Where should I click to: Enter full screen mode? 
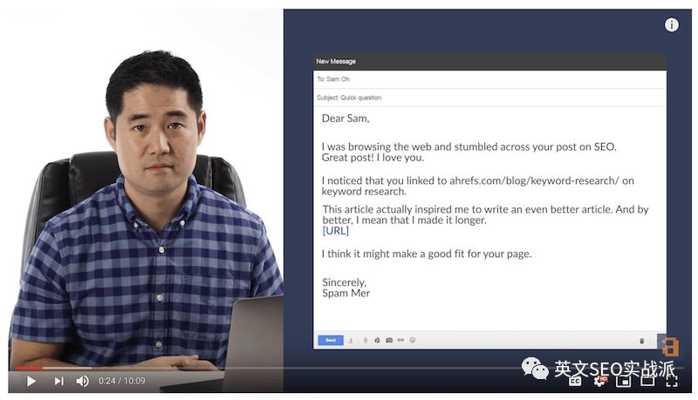(x=672, y=381)
